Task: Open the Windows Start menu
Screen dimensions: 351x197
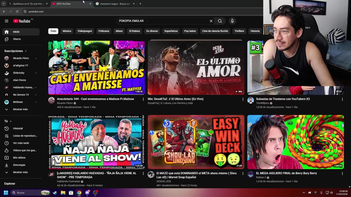Action: pos(6,193)
